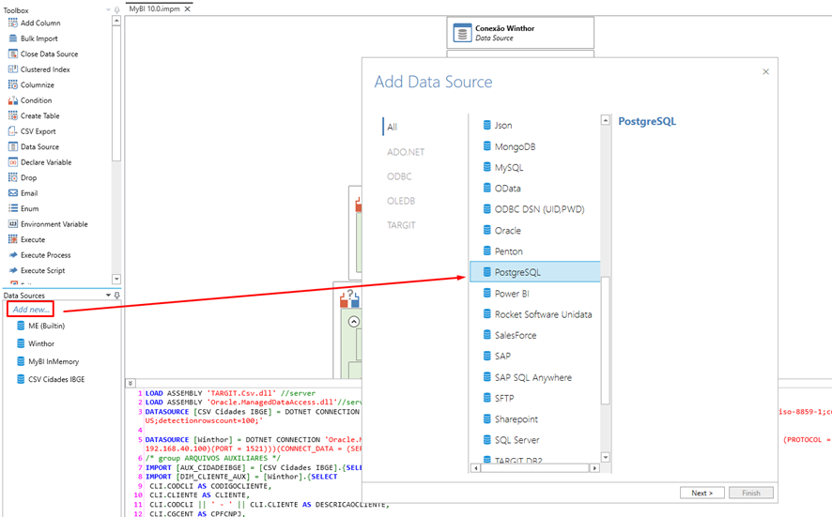This screenshot has width=832, height=517.
Task: Select the Add Column toolbox item icon
Action: point(13,23)
